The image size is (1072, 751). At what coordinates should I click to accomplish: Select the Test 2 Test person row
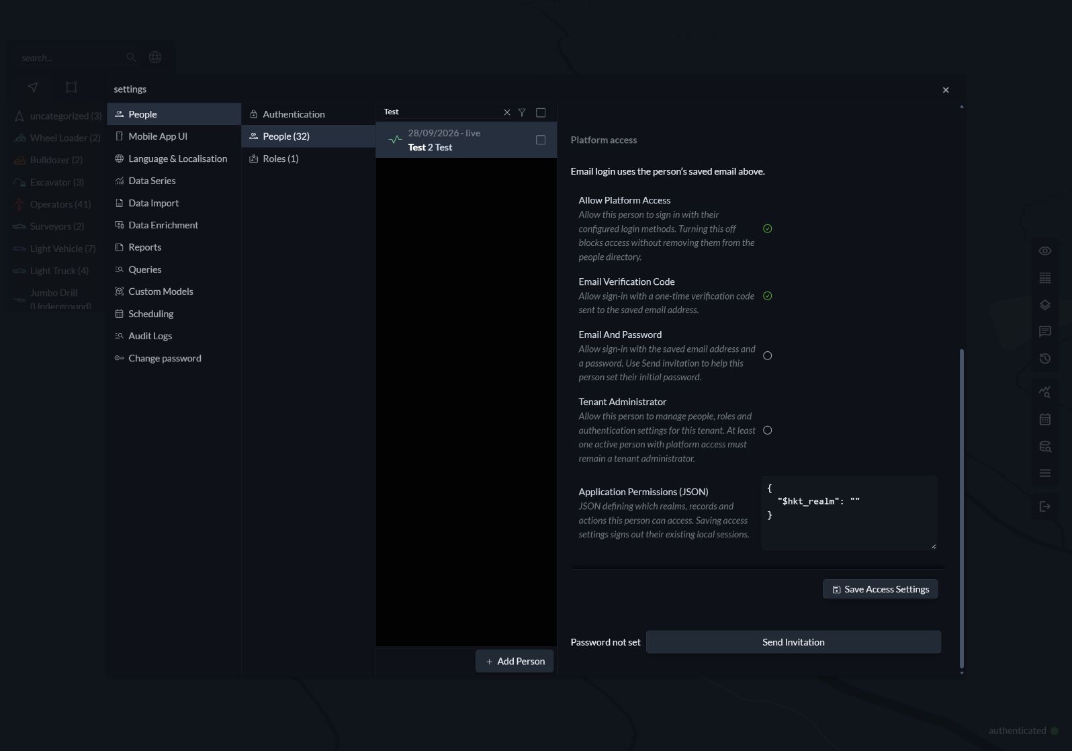pos(466,140)
